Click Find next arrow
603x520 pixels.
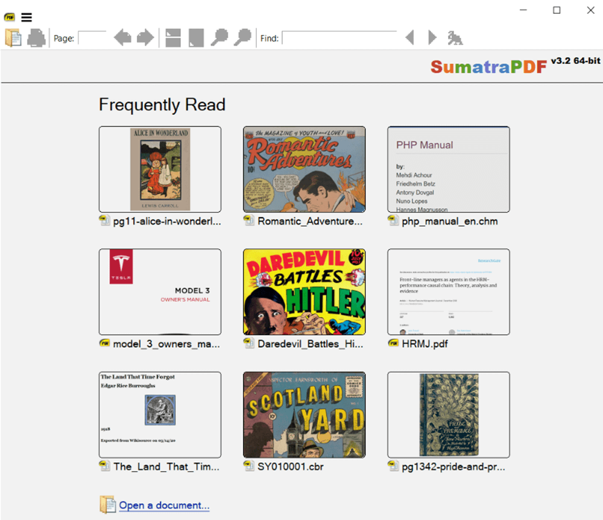[432, 38]
